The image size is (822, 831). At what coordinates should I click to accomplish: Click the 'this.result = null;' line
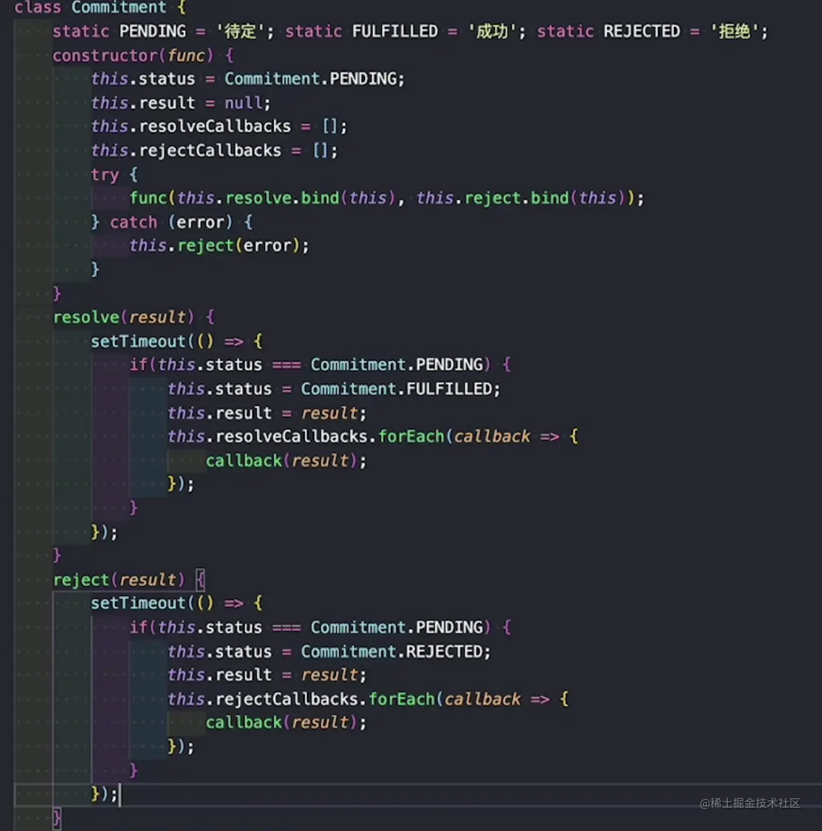(x=181, y=103)
